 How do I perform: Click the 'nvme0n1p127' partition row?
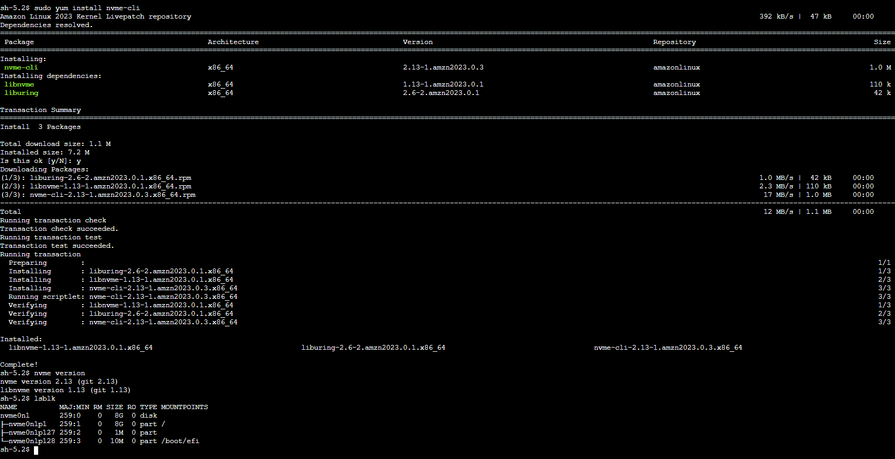click(78, 432)
